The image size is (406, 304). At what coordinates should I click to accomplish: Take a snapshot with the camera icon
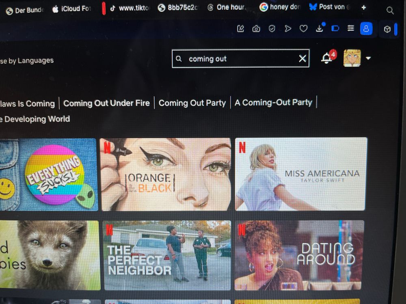[256, 28]
